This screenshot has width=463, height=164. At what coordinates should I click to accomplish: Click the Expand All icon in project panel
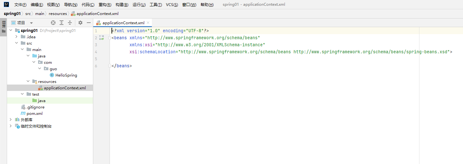(62, 23)
